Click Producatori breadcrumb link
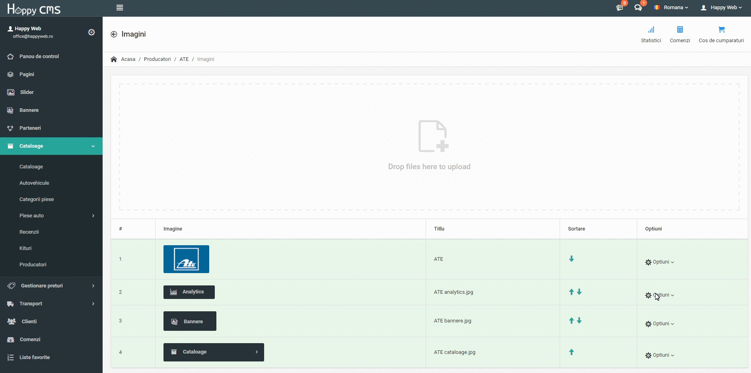This screenshot has height=373, width=751. [157, 59]
